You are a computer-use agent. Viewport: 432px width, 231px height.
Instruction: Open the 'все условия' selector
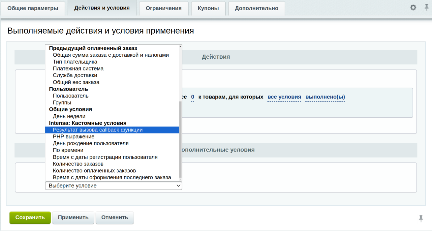tap(284, 97)
